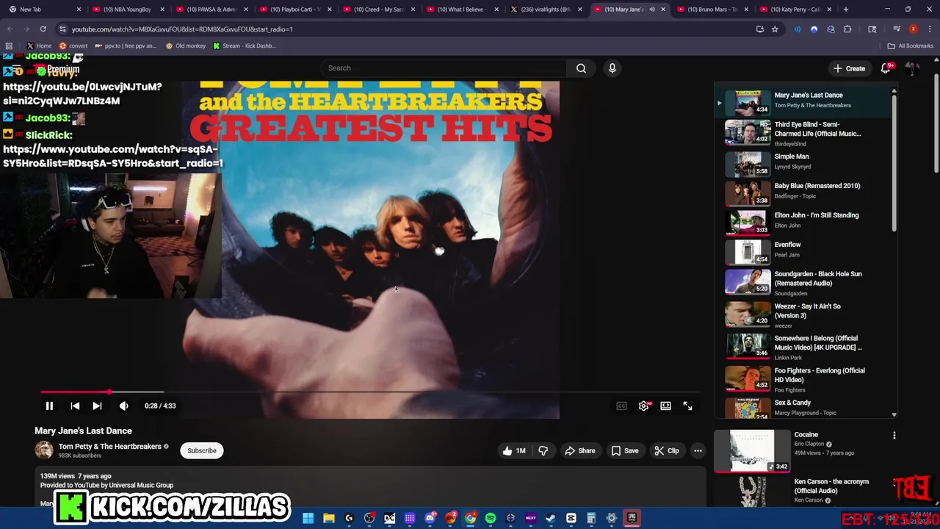Viewport: 940px width, 529px height.
Task: Go to the previous video in the player
Action: (x=75, y=406)
